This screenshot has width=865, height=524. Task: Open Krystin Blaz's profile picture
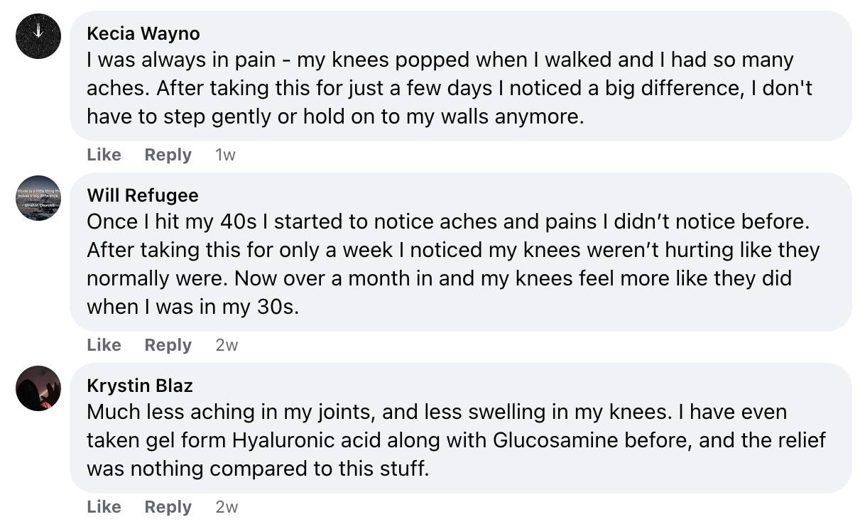[38, 388]
